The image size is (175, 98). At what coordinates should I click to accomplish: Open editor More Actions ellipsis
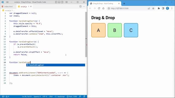tap(84, 7)
